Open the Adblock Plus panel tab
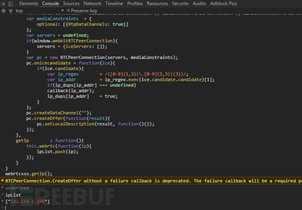Screen dimensions: 302x210 [223, 3]
